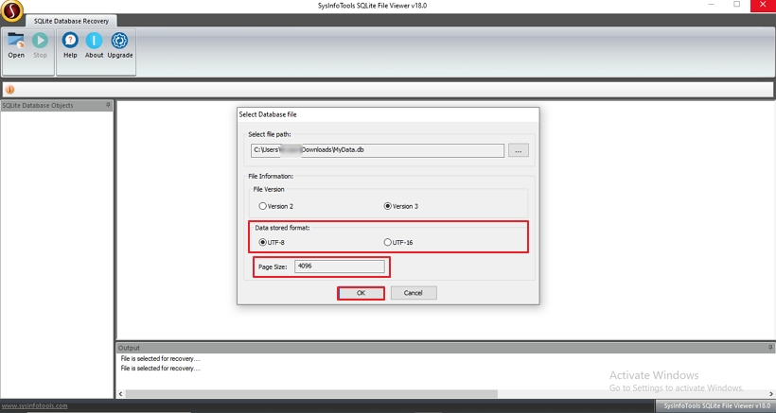Click the SQLite Database Objects panel header
Viewport: 776px width, 413px height.
tap(57, 105)
